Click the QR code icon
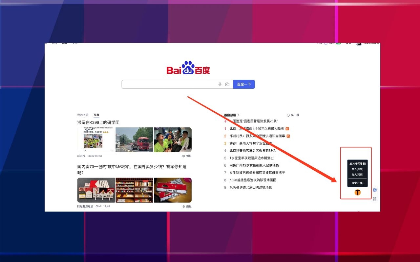 375,199
